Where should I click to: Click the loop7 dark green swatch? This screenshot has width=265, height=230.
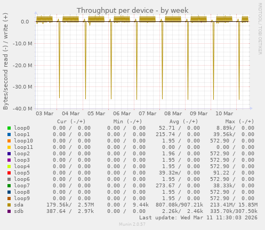click(x=9, y=186)
